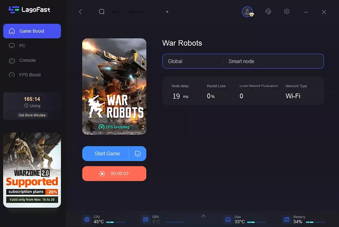Image resolution: width=339 pixels, height=227 pixels.
Task: Select the Game Boost tab
Action: pos(32,31)
